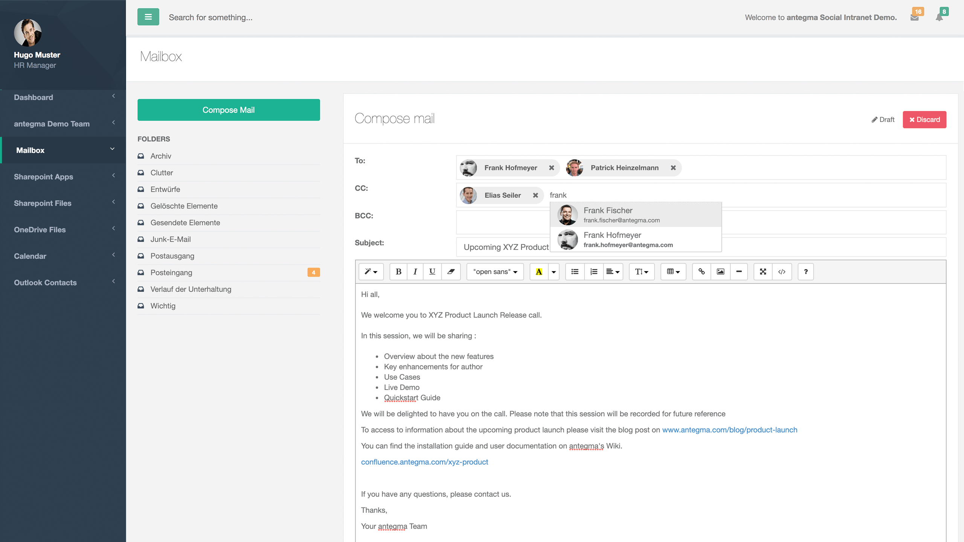Select Frank Fischer from CC suggestions
The width and height of the screenshot is (964, 542).
[x=635, y=214]
